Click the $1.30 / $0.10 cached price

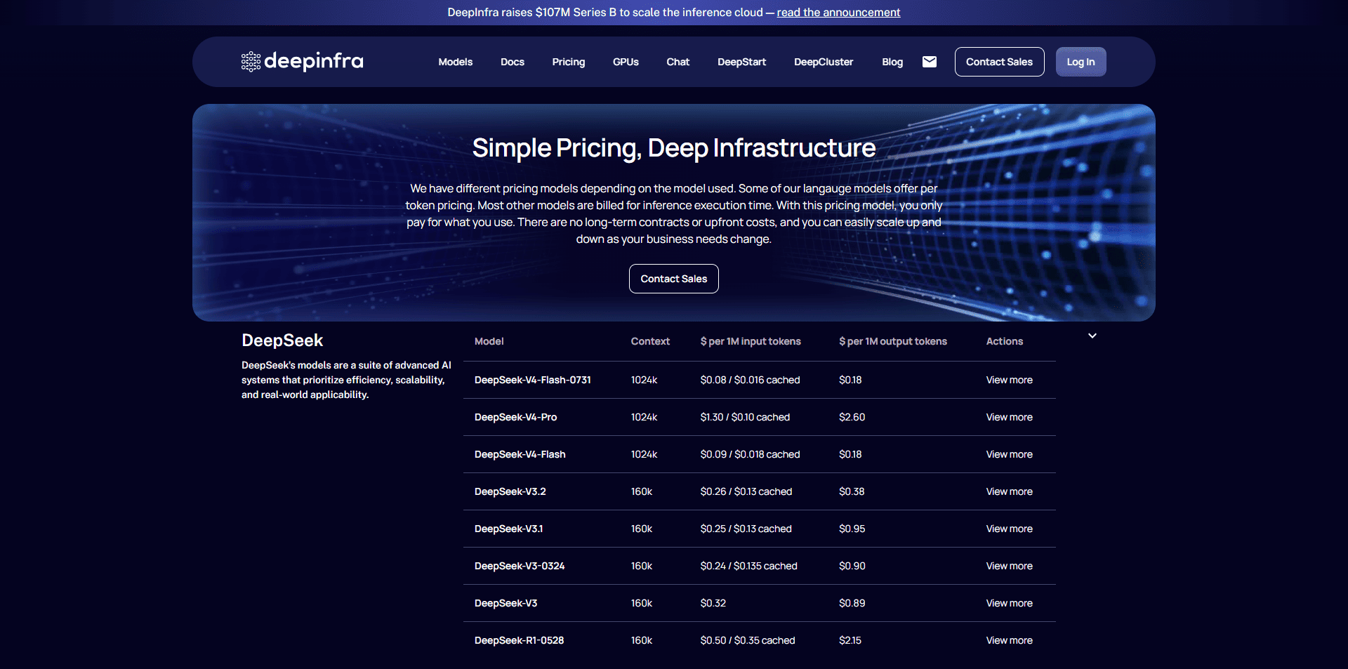745,417
